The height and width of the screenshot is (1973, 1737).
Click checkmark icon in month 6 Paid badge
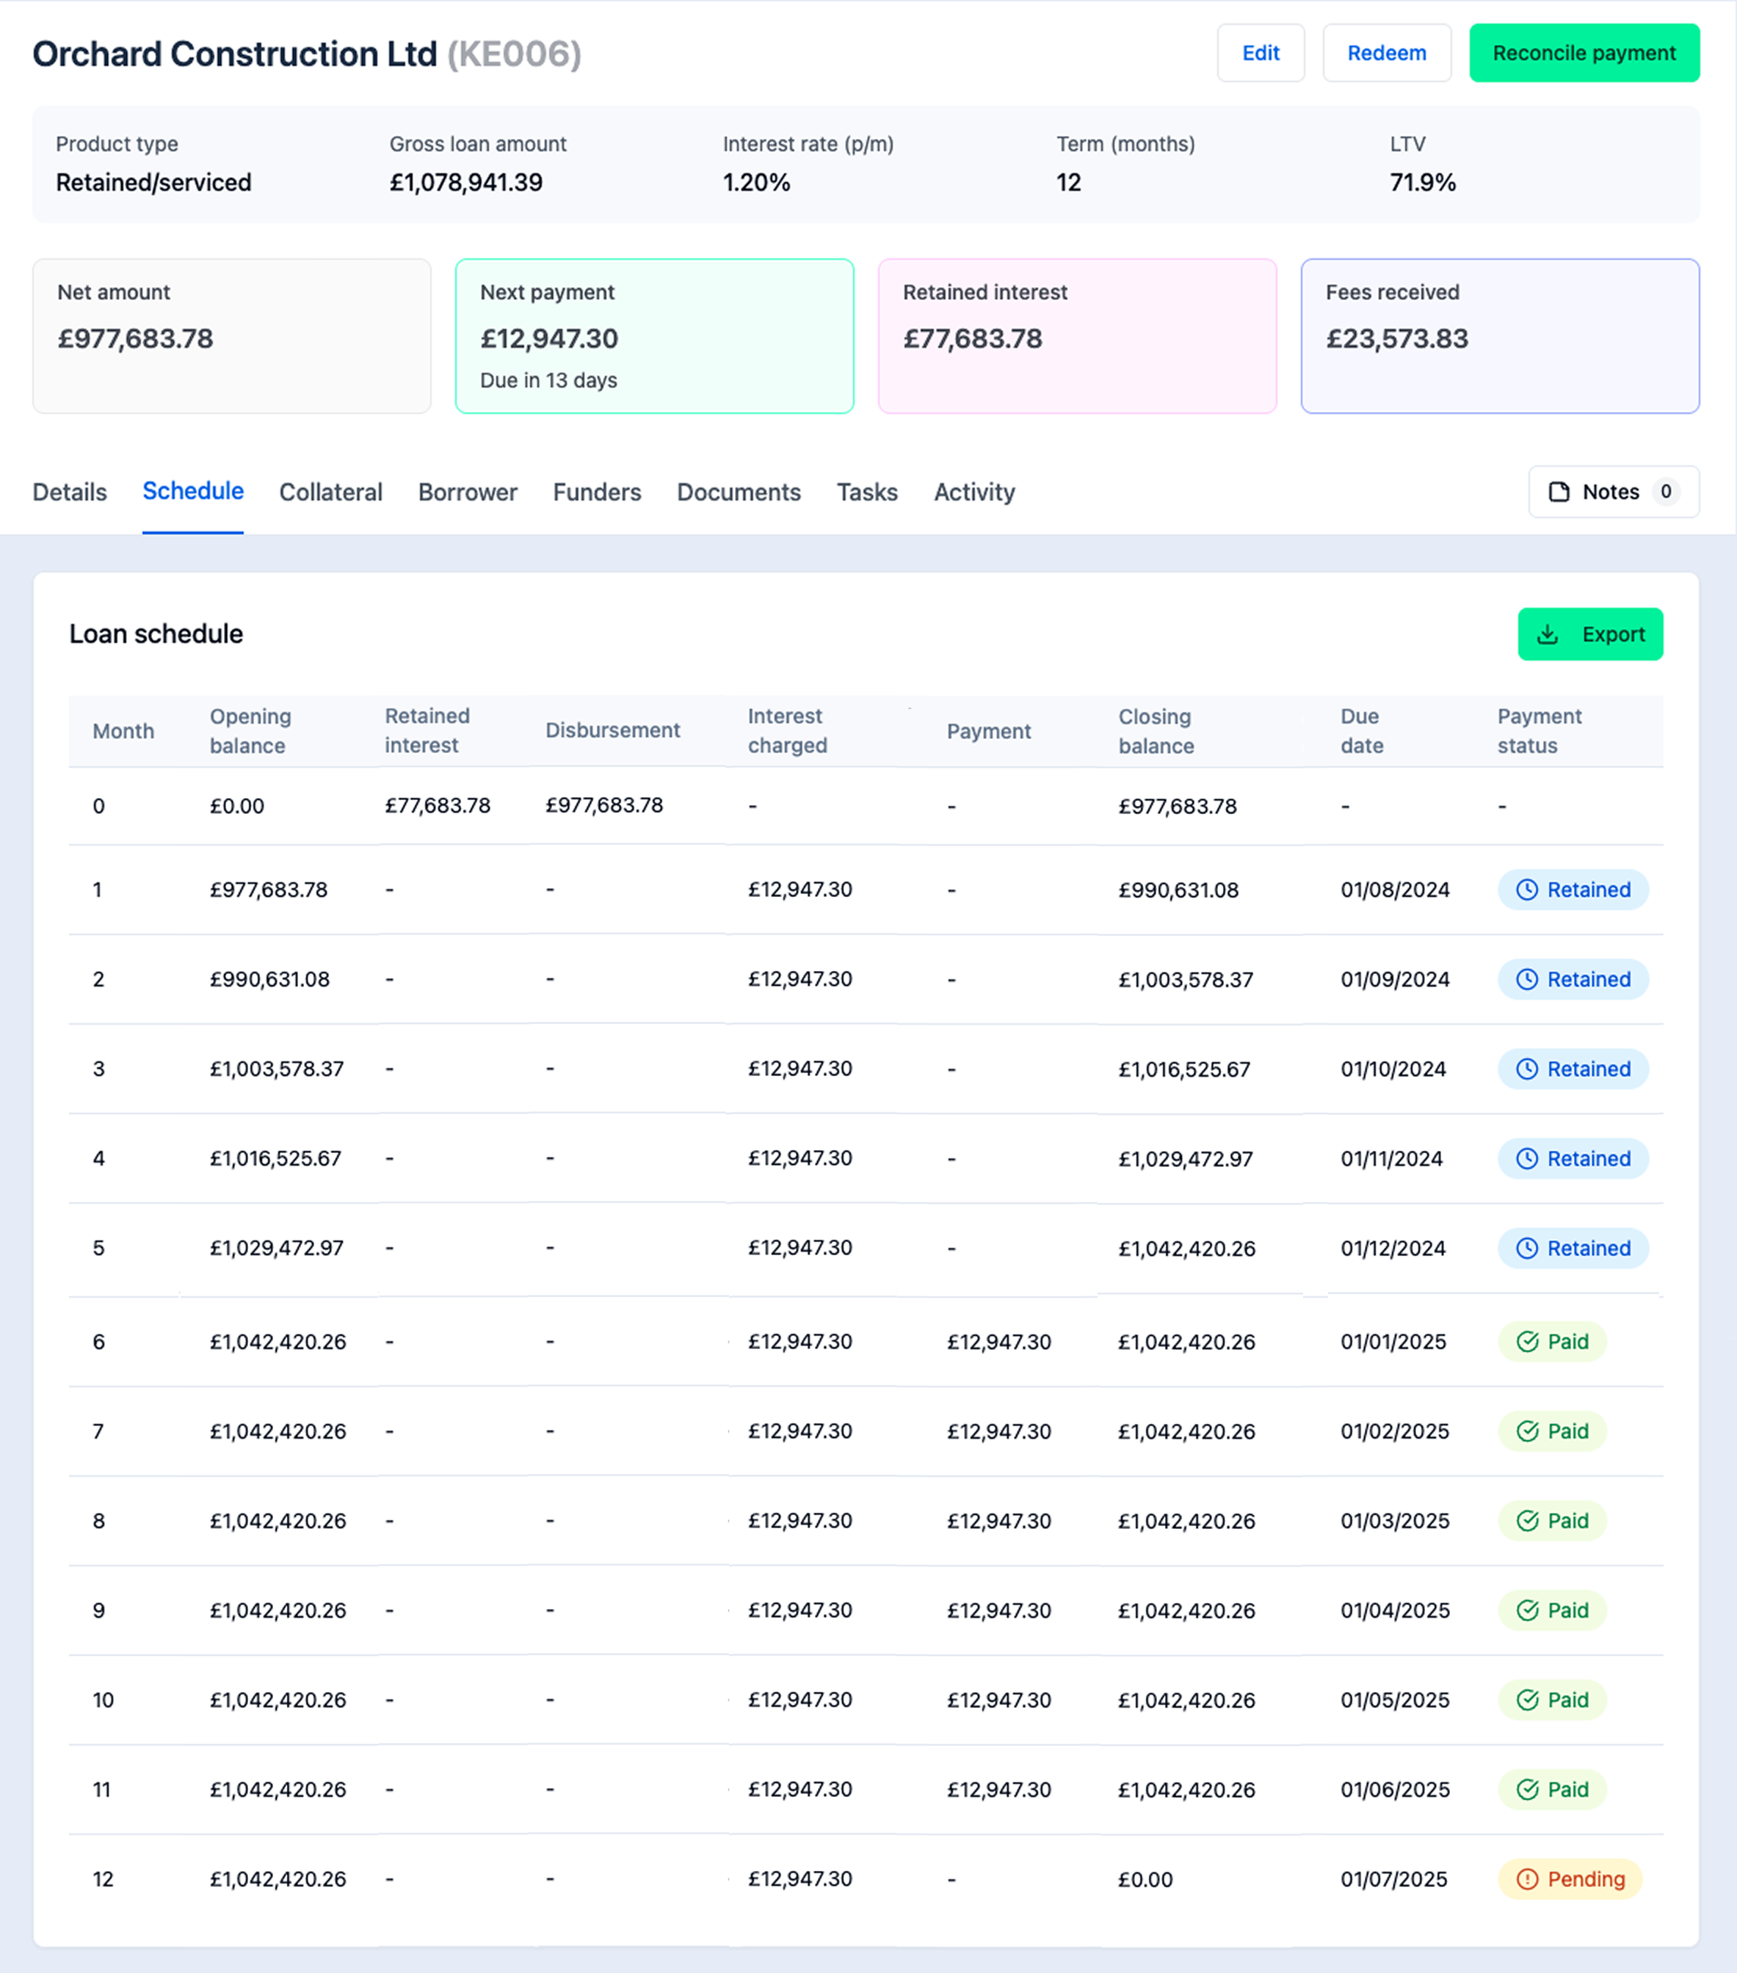click(1528, 1342)
